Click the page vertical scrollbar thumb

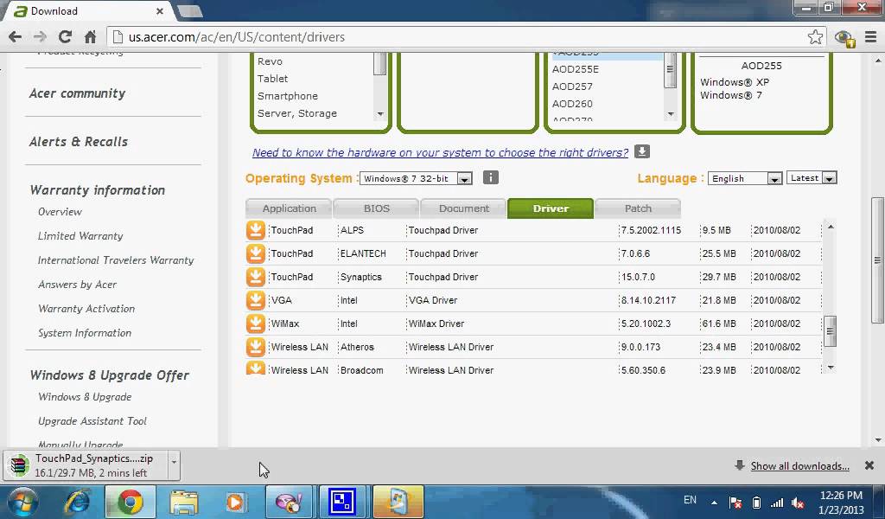tap(878, 259)
